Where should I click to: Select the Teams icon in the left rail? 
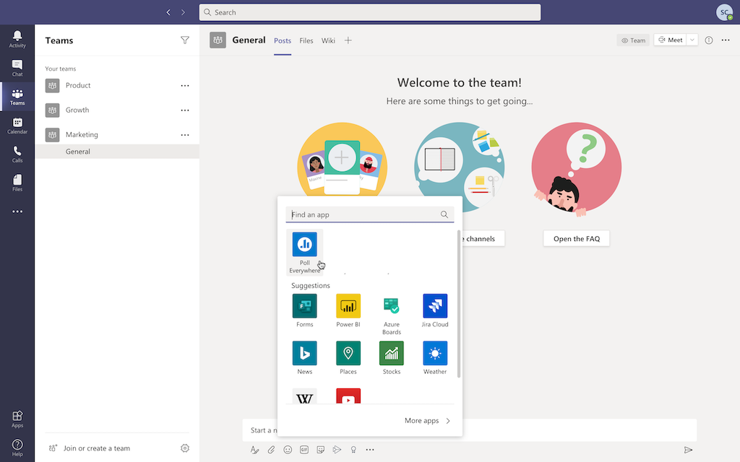click(x=17, y=97)
